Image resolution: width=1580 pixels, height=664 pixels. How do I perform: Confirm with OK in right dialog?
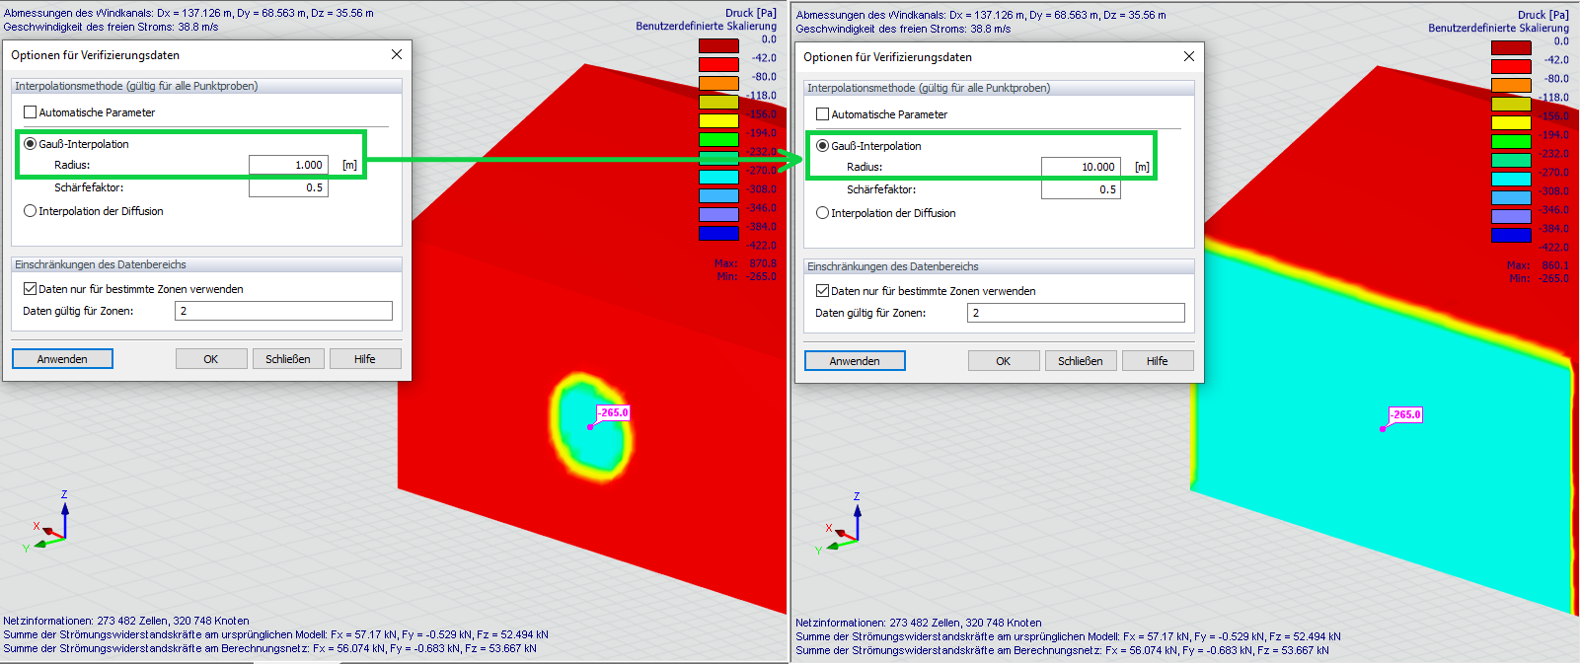click(1004, 361)
